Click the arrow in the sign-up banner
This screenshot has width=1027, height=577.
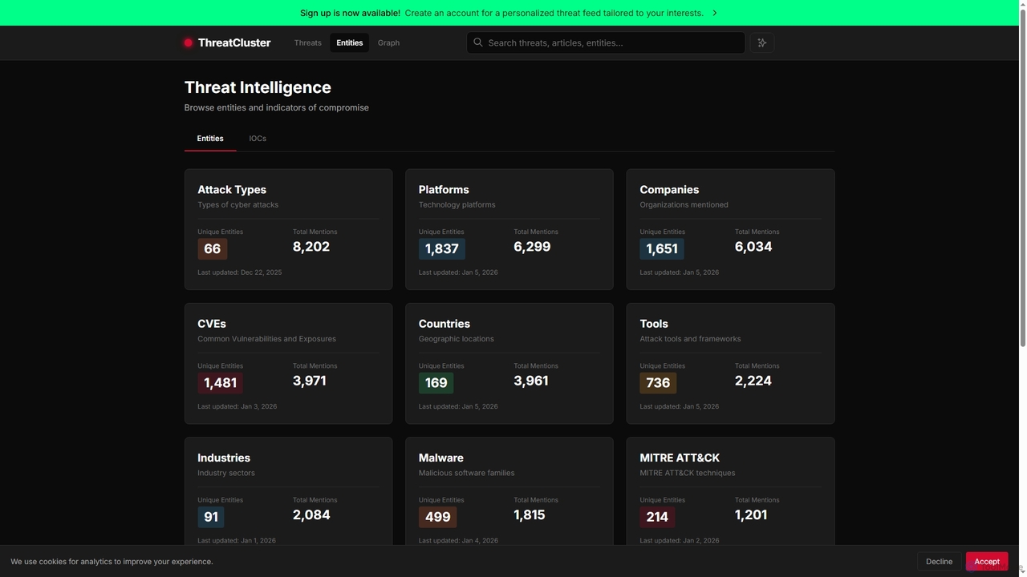pyautogui.click(x=715, y=13)
